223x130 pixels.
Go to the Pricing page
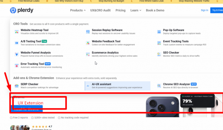121,10
